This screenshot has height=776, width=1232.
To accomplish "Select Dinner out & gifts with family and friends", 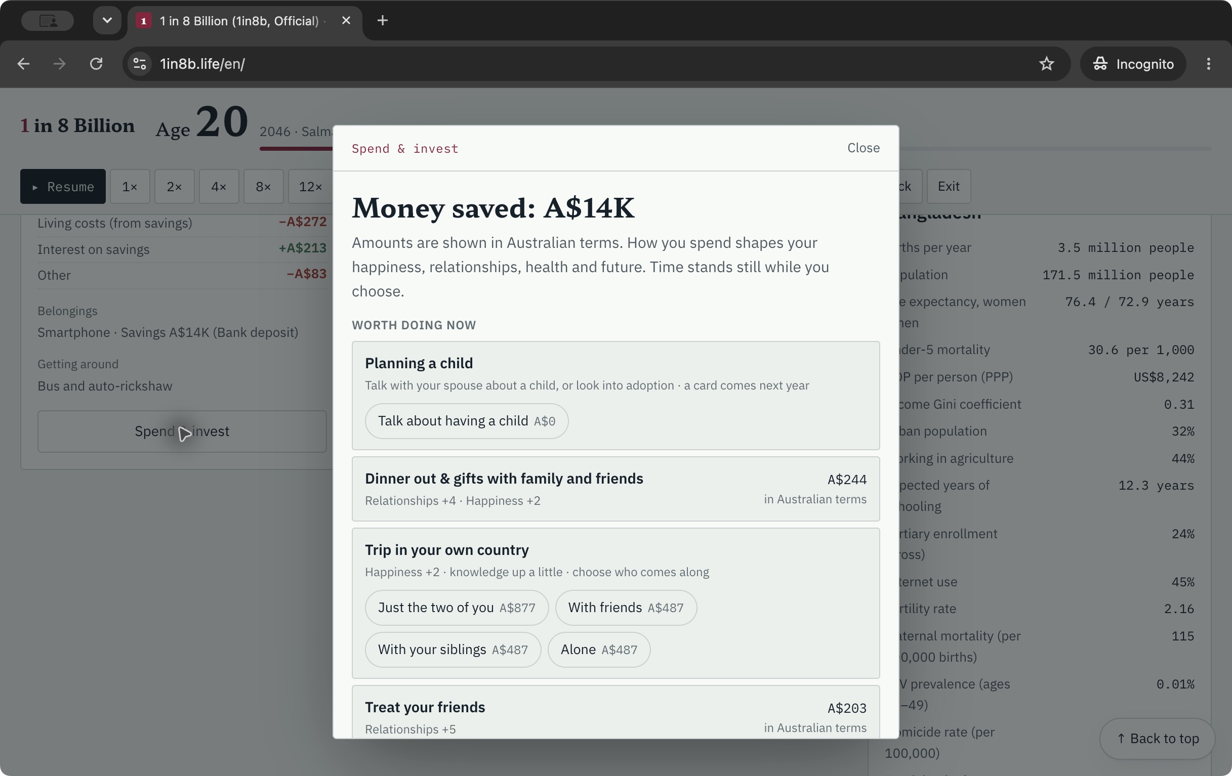I will (x=615, y=489).
